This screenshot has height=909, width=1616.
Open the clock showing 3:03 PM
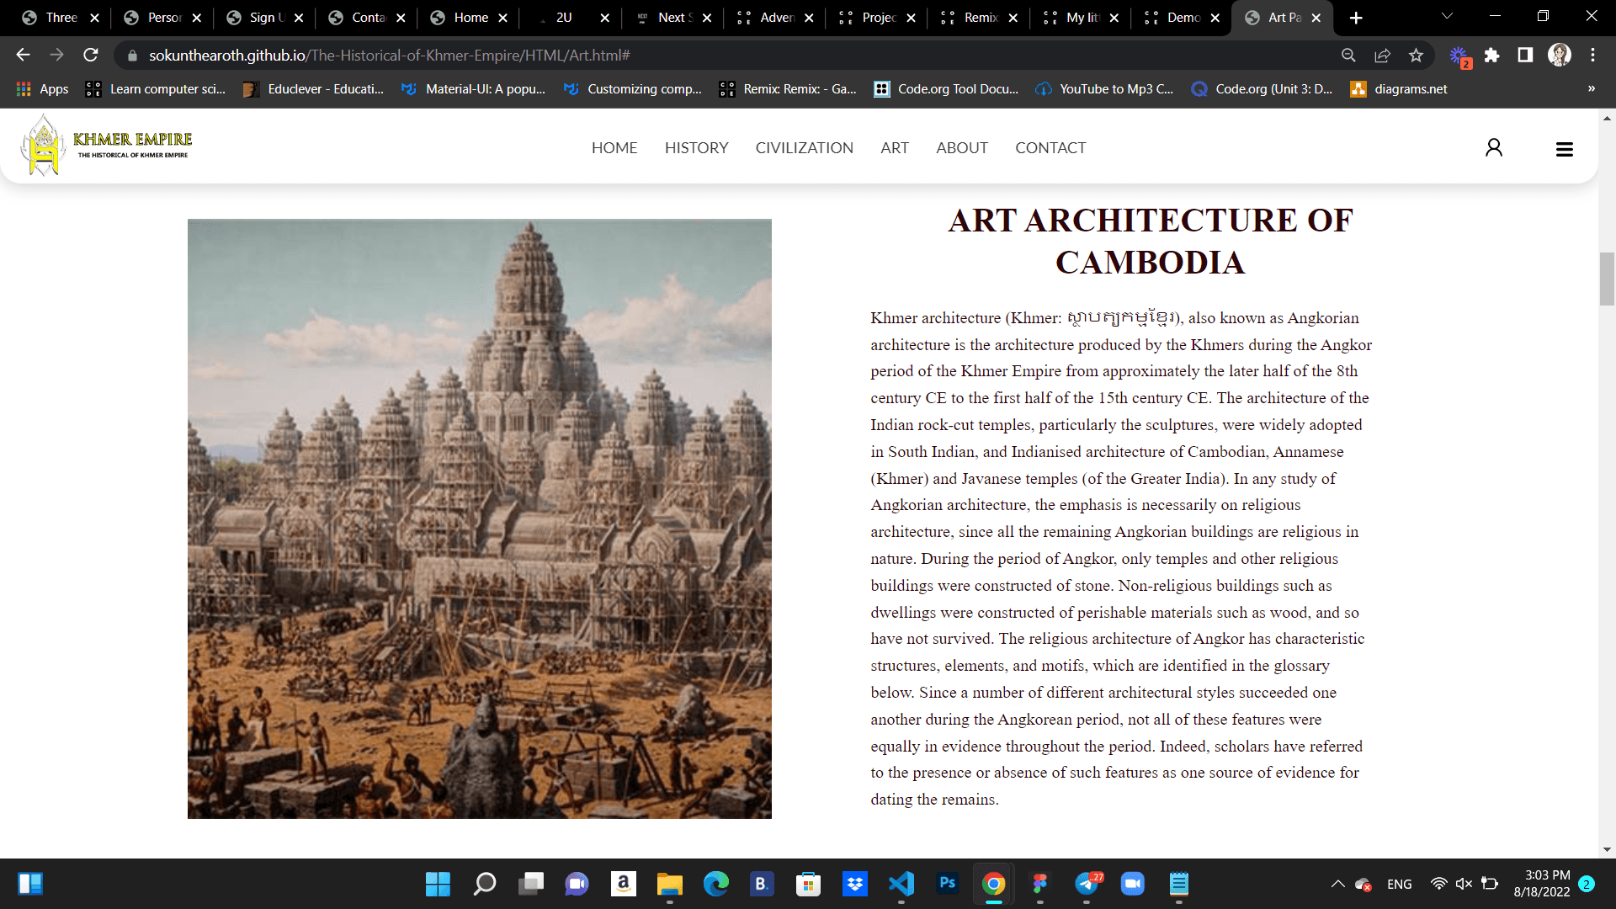pyautogui.click(x=1542, y=884)
